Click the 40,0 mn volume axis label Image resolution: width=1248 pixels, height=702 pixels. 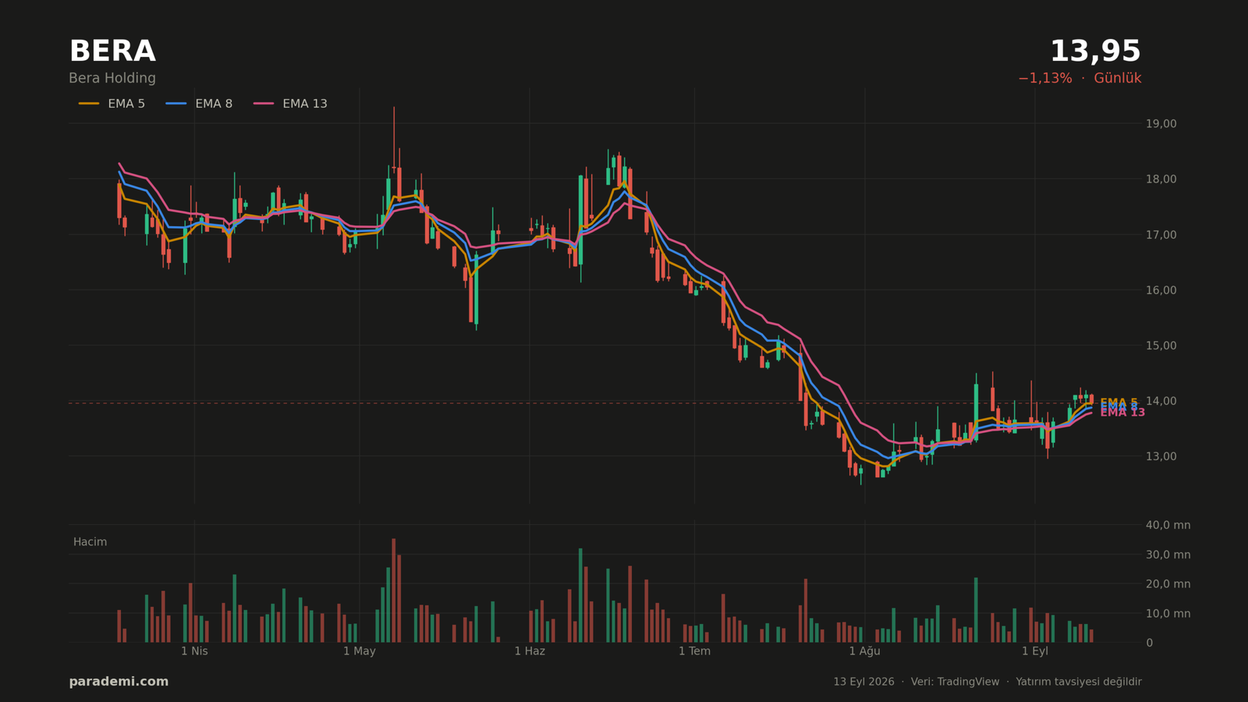tap(1168, 526)
